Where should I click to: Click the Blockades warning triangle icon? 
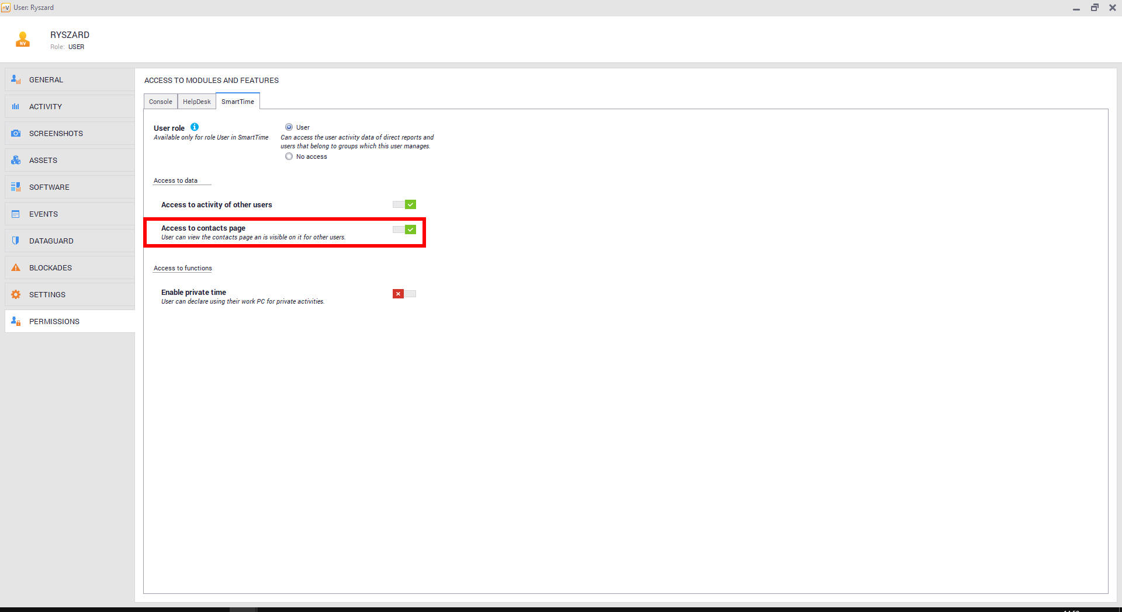(16, 267)
